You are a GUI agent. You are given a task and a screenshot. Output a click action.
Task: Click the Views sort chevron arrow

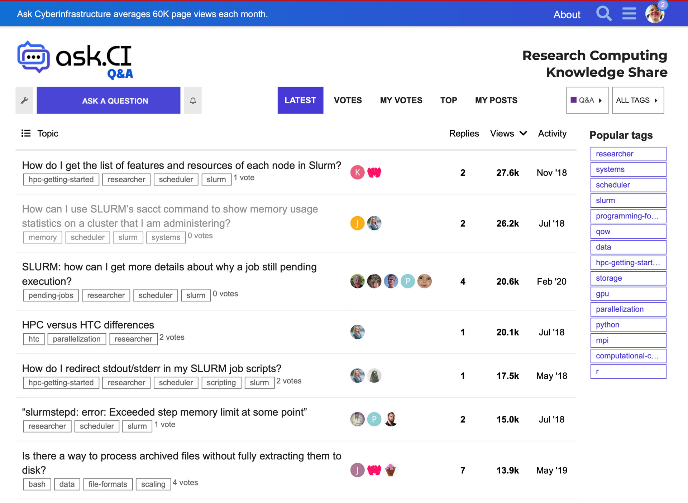click(x=524, y=134)
